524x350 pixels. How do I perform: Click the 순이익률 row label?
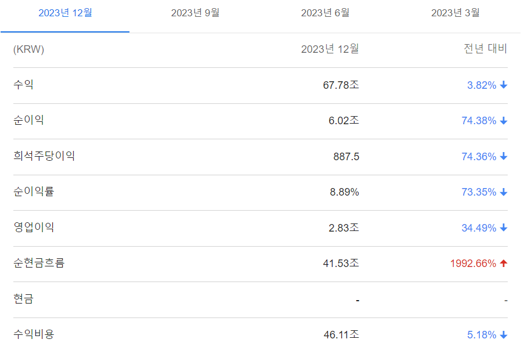click(34, 191)
